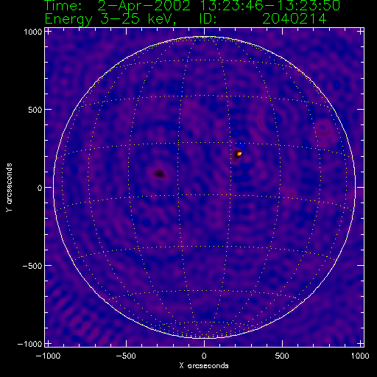This screenshot has width=377, height=377.
Task: Click the -500 tick label on Y axis
Action: tap(32, 266)
